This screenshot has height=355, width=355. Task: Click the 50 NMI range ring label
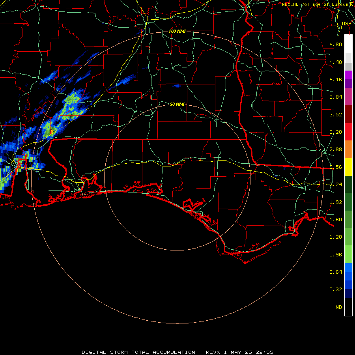pos(177,104)
